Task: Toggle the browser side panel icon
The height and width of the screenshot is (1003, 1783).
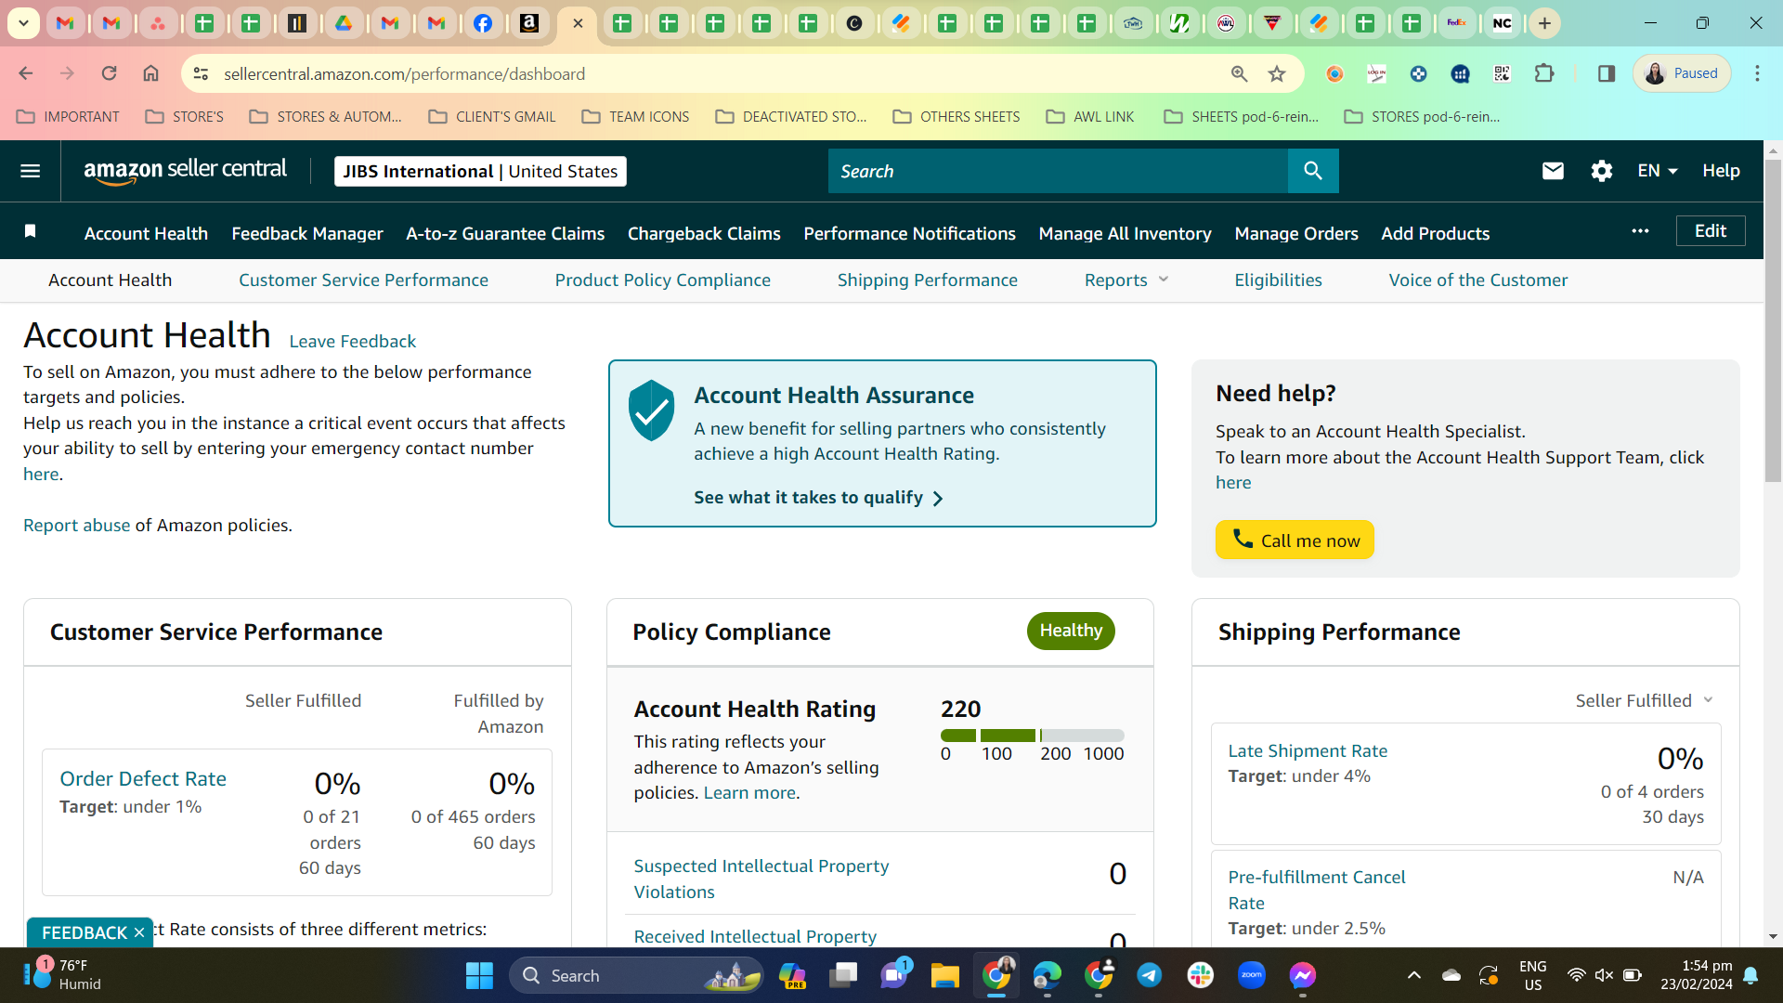Action: 1606,73
